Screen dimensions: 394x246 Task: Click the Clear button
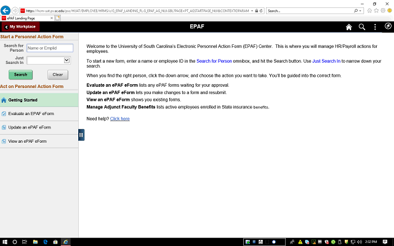58,74
